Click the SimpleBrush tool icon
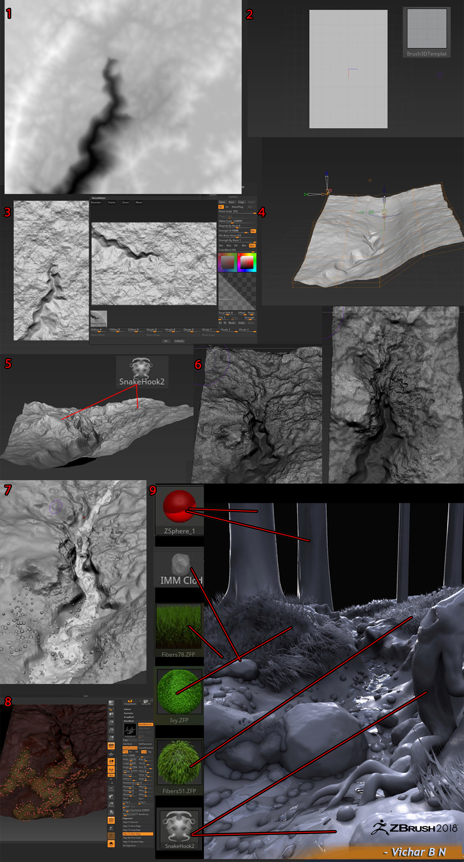Screen dimensions: 464x862 (130, 702)
